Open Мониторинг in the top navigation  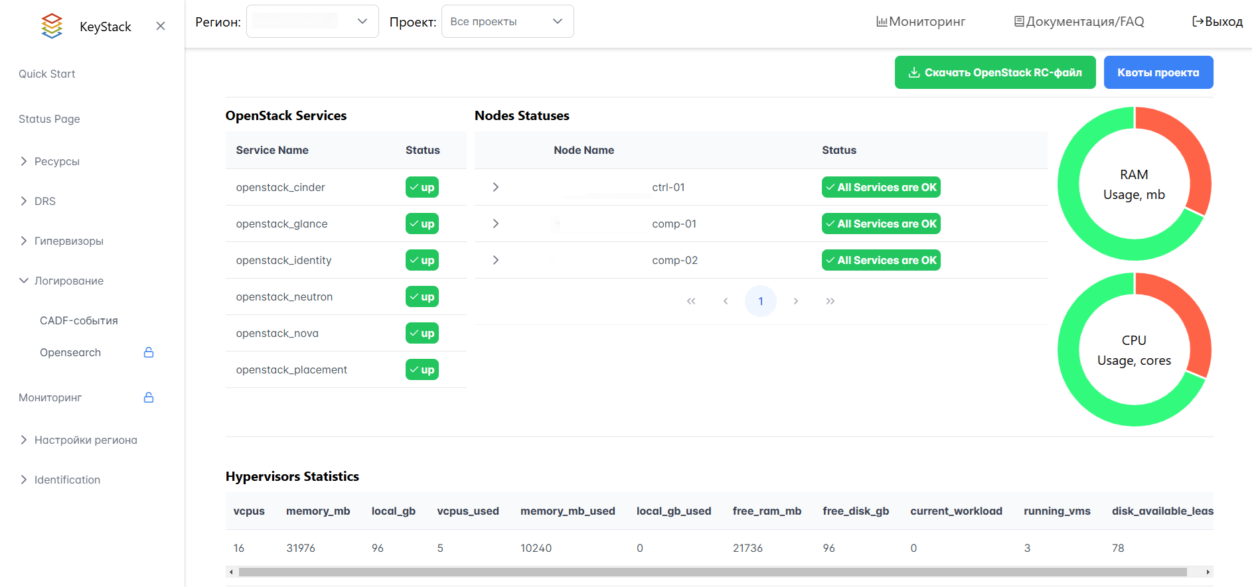(x=921, y=21)
